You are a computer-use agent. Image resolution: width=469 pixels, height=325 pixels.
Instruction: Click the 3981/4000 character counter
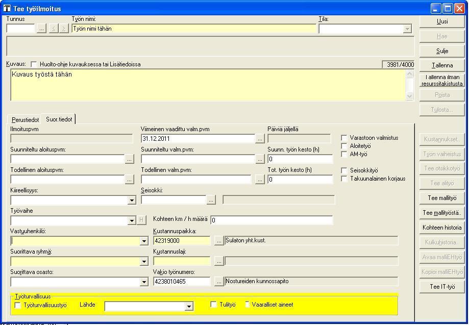click(398, 65)
